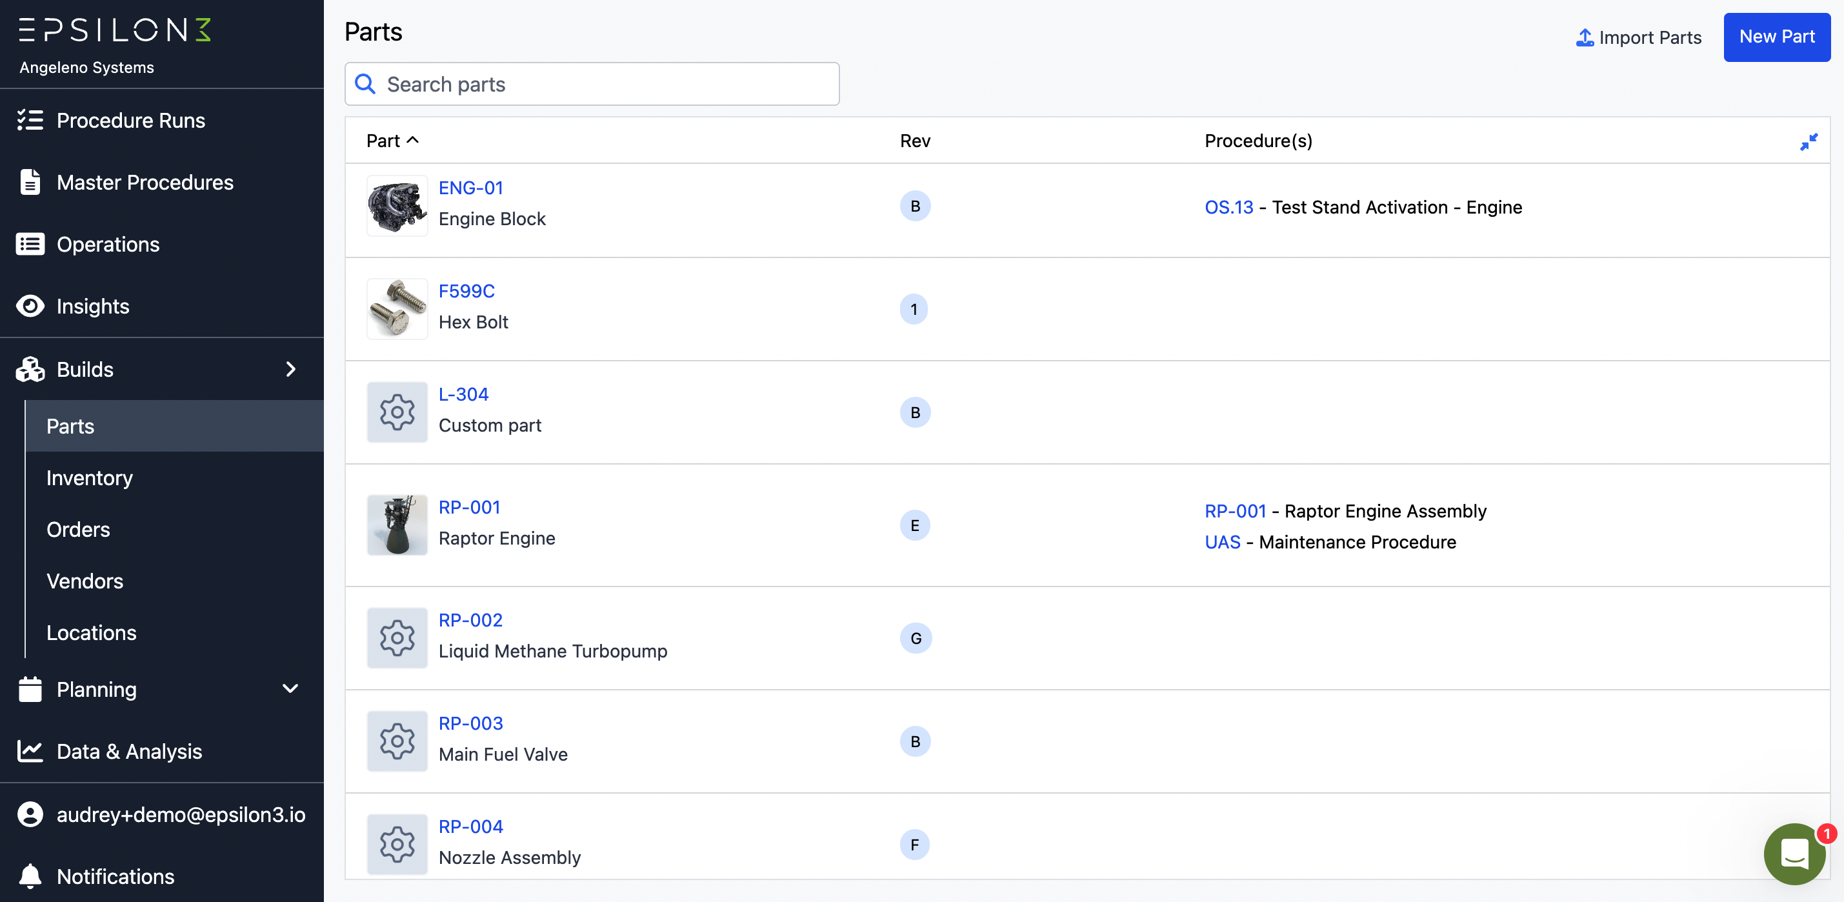The width and height of the screenshot is (1844, 902).
Task: Click the Search parts field
Action: pyautogui.click(x=591, y=84)
